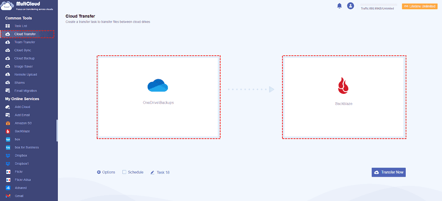Click the Task List icon
Viewport: 442px width, 201px height.
click(8, 26)
